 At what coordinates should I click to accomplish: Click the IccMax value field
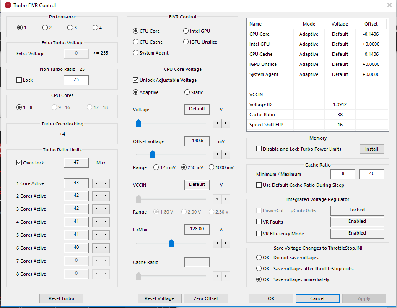pos(197,229)
